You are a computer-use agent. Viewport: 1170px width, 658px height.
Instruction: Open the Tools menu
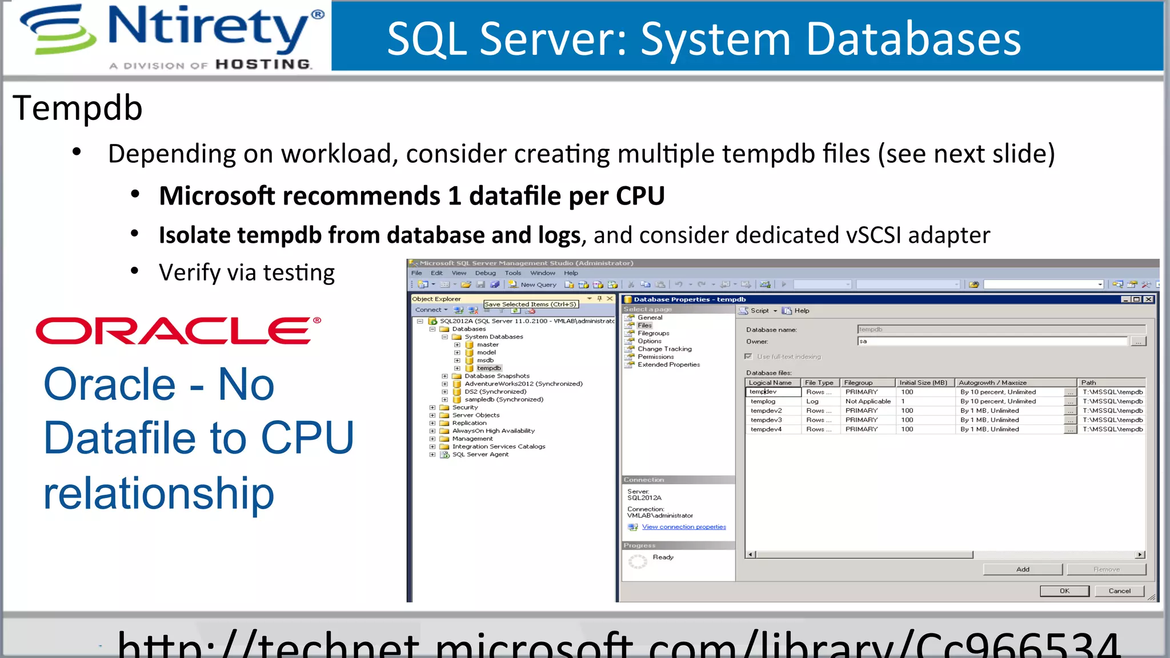point(513,273)
